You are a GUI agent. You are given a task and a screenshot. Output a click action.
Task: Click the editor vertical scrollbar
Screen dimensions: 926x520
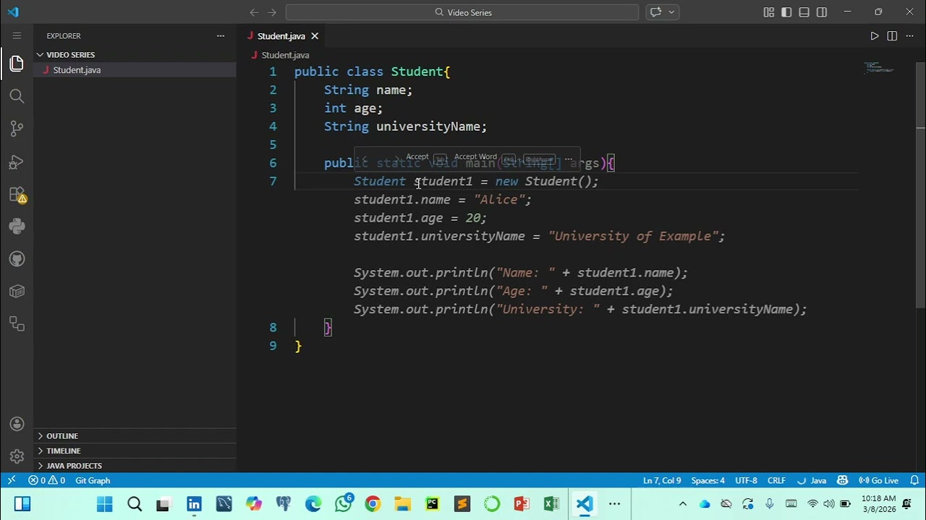920,184
